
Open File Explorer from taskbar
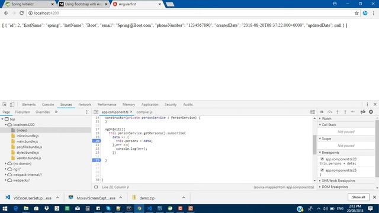[x=26, y=208]
